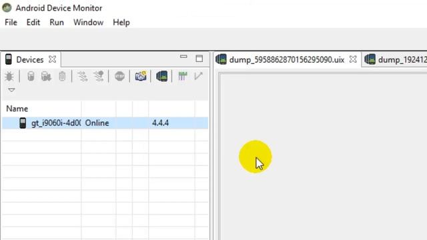Minimize the Devices panel

(x=183, y=57)
